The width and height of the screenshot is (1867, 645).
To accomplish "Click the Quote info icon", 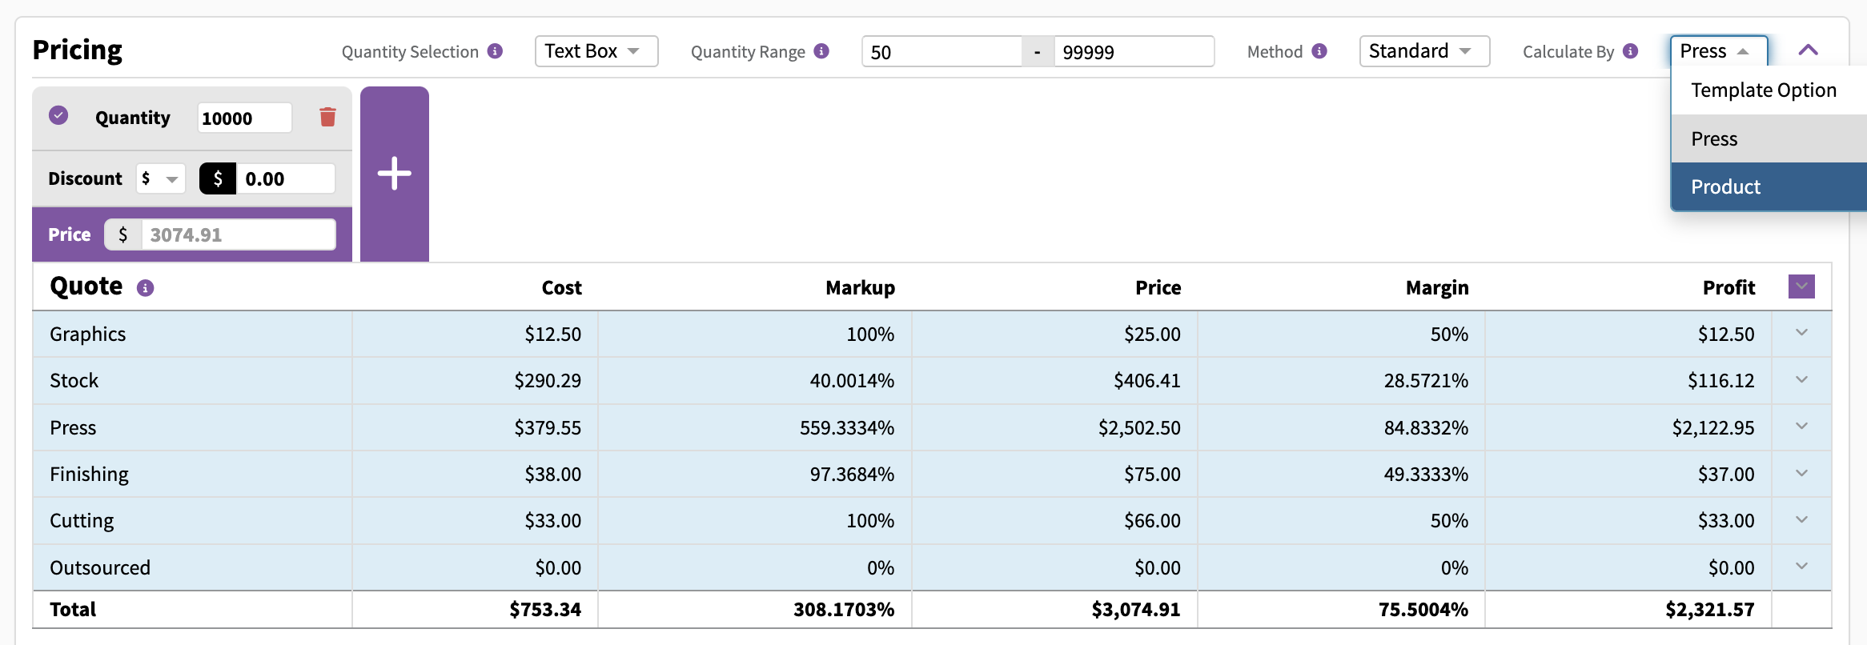I will click(145, 288).
